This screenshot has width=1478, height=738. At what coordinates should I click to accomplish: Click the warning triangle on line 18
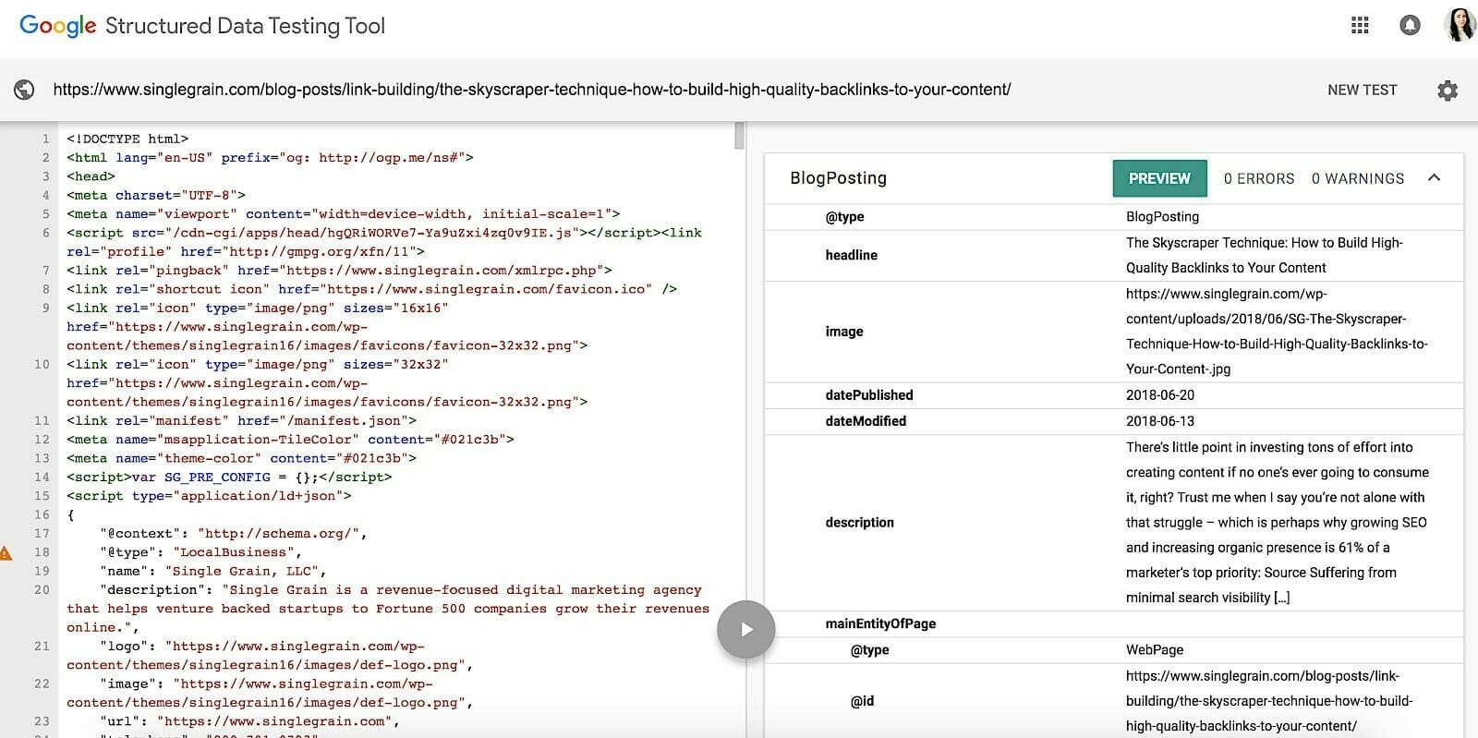pyautogui.click(x=6, y=553)
